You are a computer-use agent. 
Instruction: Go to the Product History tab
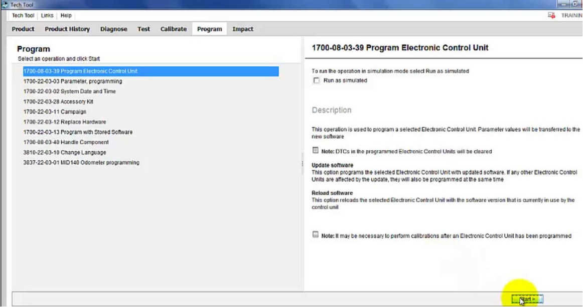67,29
